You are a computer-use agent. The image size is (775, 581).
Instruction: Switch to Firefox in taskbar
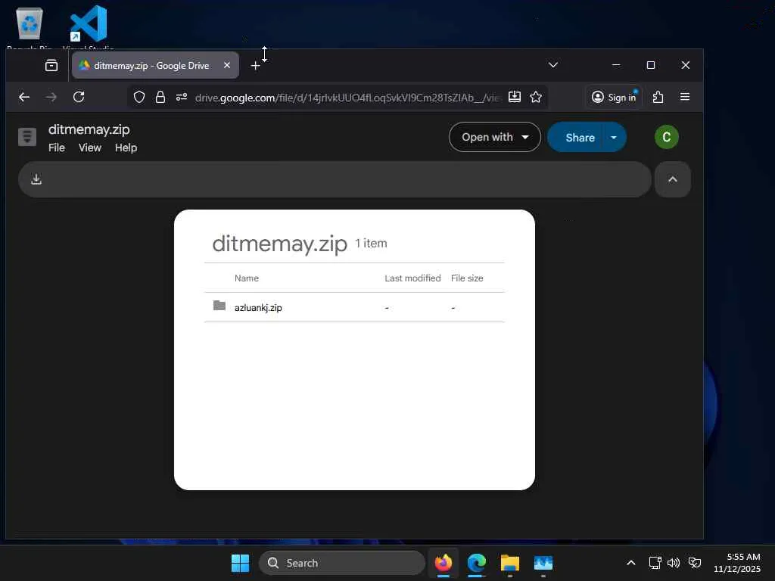[x=444, y=563]
